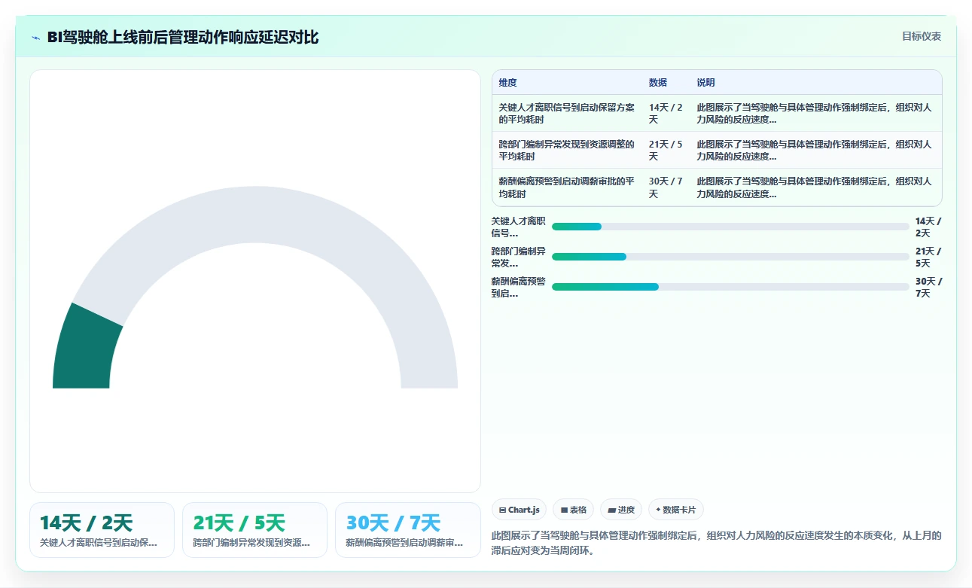972x588 pixels.
Task: Click the 21天 / 5天 value beside progress bar
Action: pyautogui.click(x=928, y=257)
